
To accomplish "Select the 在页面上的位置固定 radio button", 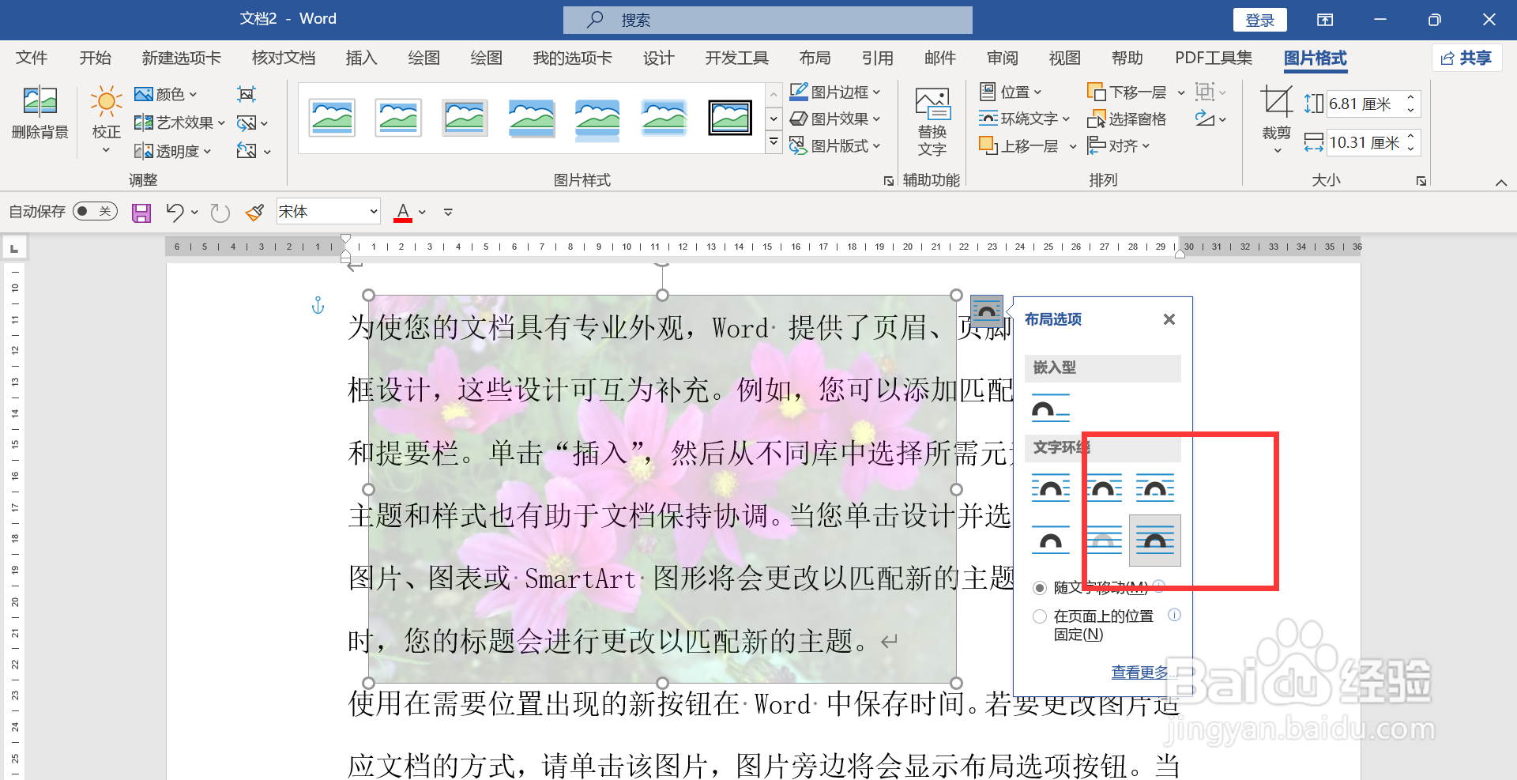I will point(1040,616).
